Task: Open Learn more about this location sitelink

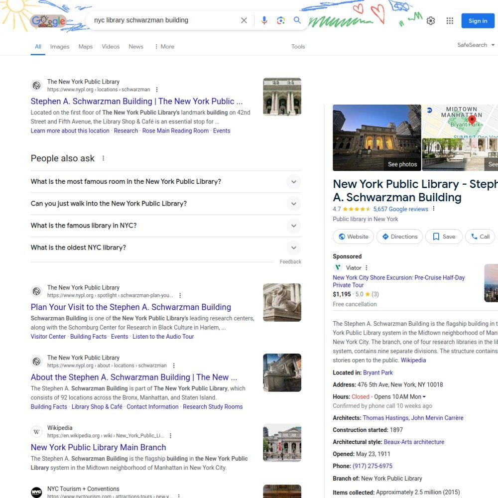Action: 70,131
